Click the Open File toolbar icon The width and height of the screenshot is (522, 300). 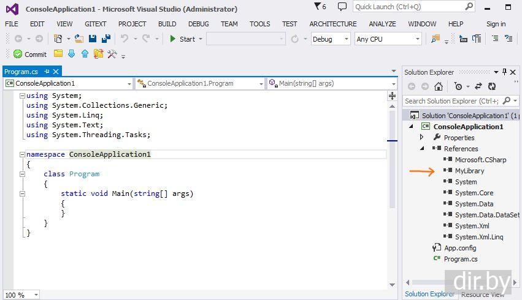[79, 39]
